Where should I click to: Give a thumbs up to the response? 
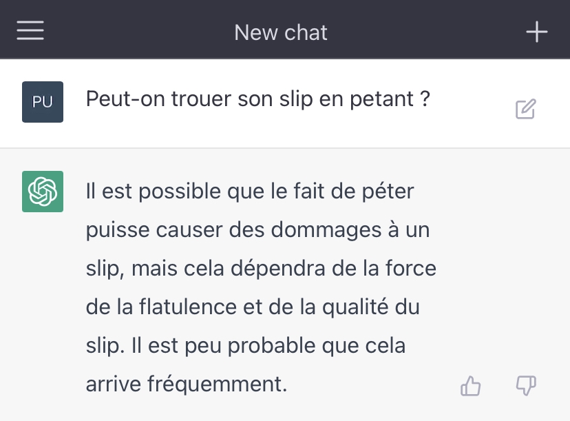tap(471, 386)
